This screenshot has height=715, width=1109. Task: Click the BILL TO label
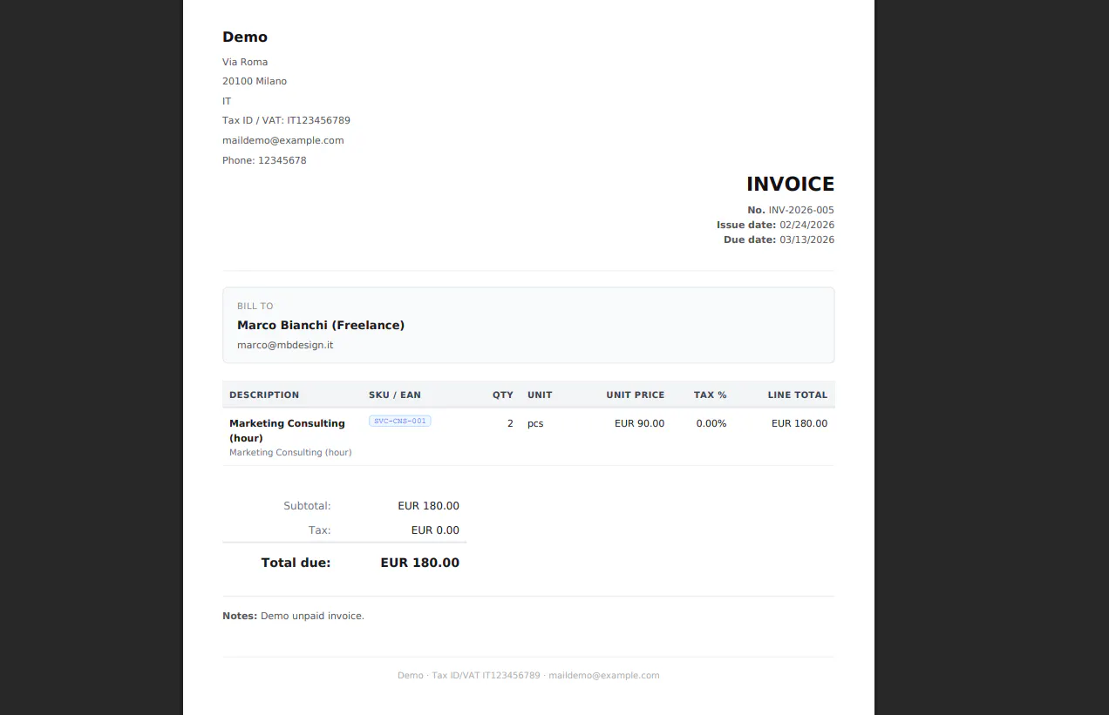(255, 306)
